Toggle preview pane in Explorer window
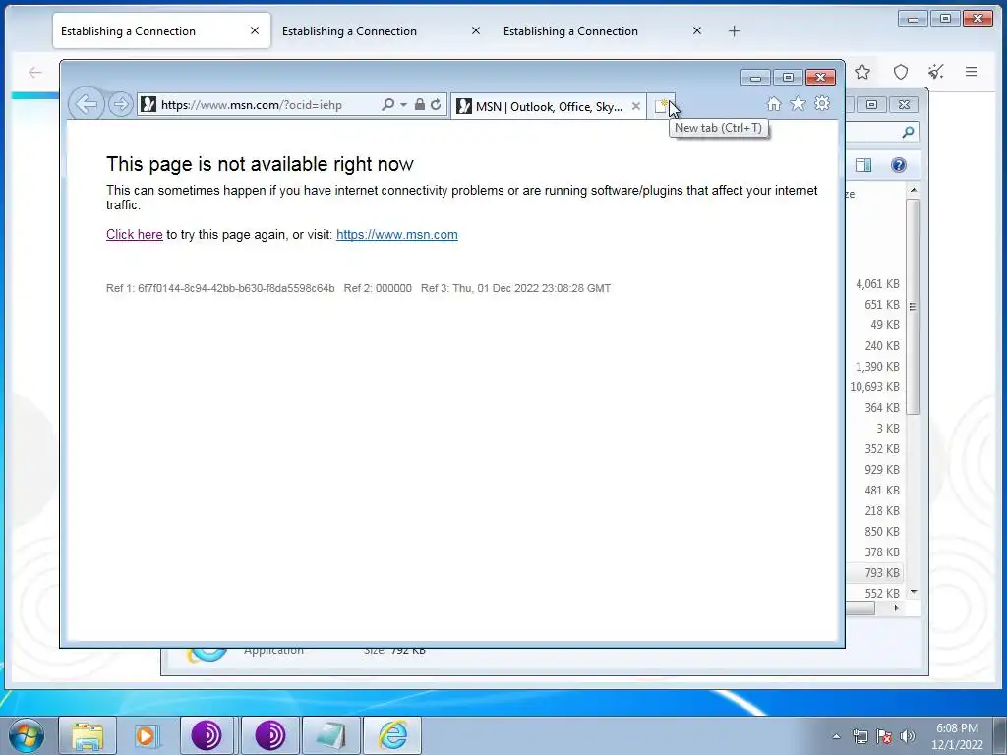This screenshot has width=1007, height=755. [863, 165]
